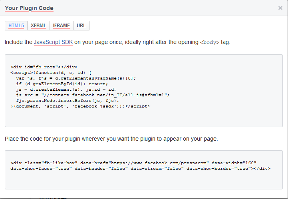Click the getElementById return line
This screenshot has height=199, width=288.
62,84
